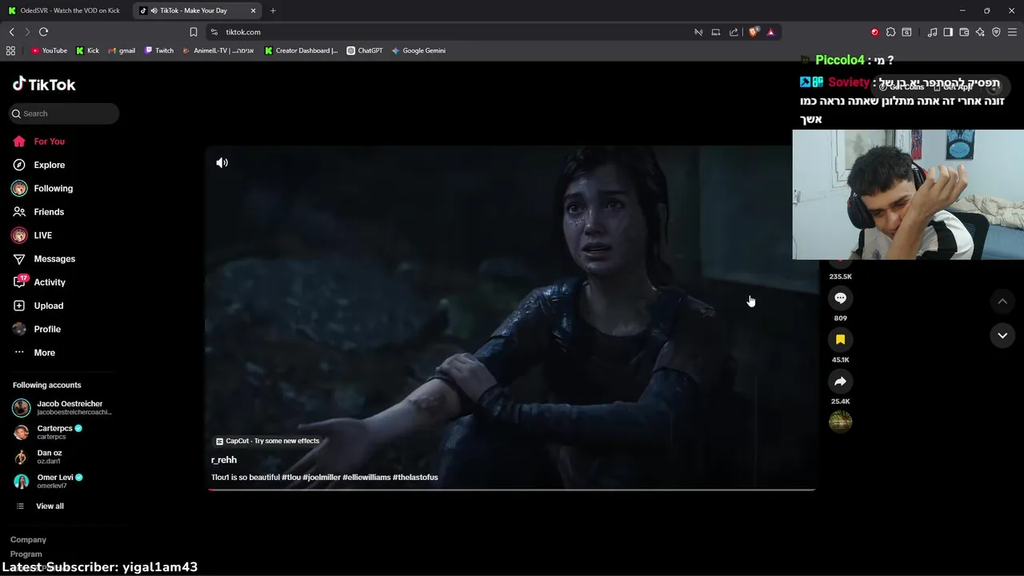Reload the current page
Viewport: 1024px width, 576px height.
(43, 32)
